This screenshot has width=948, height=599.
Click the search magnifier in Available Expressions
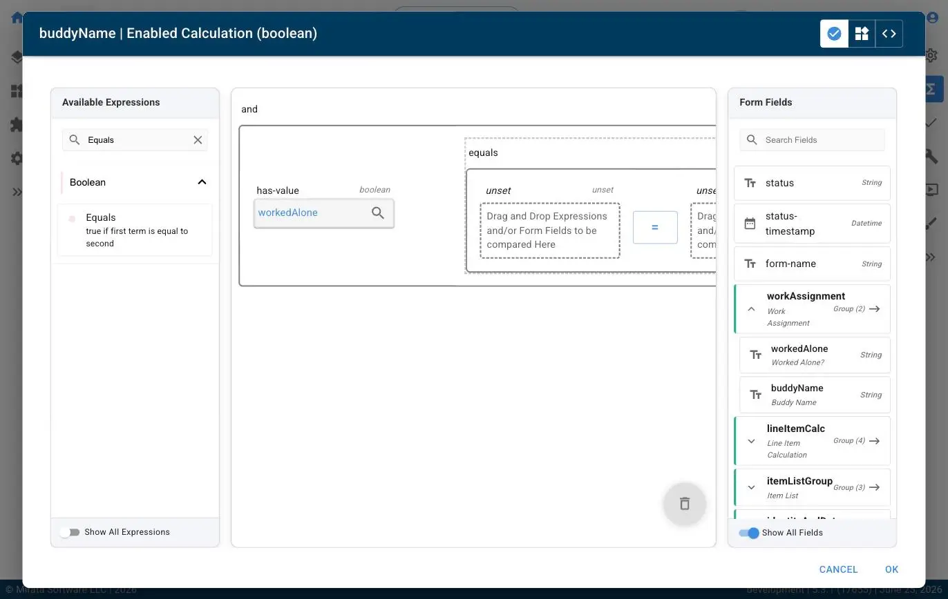pyautogui.click(x=75, y=139)
